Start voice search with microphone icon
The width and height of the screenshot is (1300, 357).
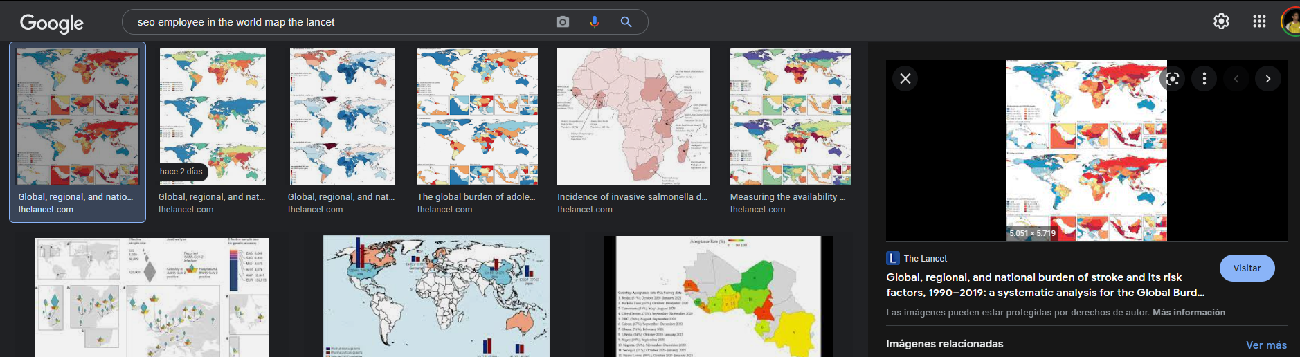(594, 22)
